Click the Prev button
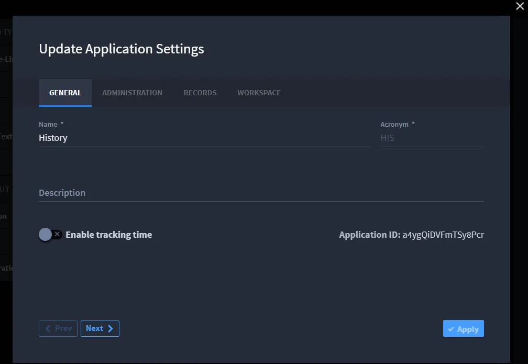This screenshot has height=364, width=528. pos(58,328)
